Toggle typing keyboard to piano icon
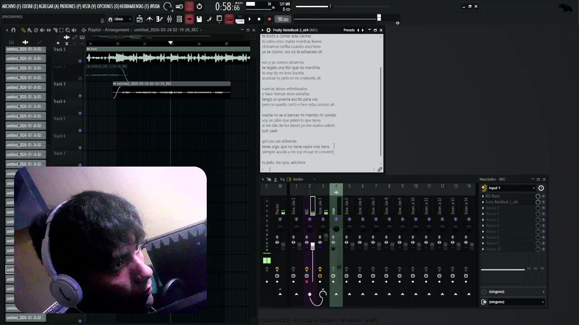 click(x=229, y=19)
